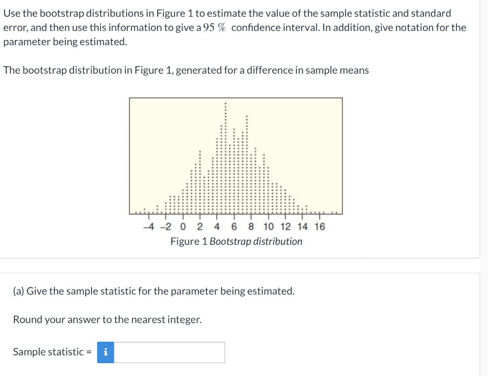Viewport: 488px width, 376px height.
Task: Click the axis label -4 on the plot
Action: (149, 227)
